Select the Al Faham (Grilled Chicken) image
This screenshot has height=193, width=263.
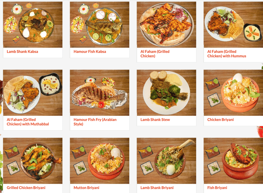(x=166, y=25)
